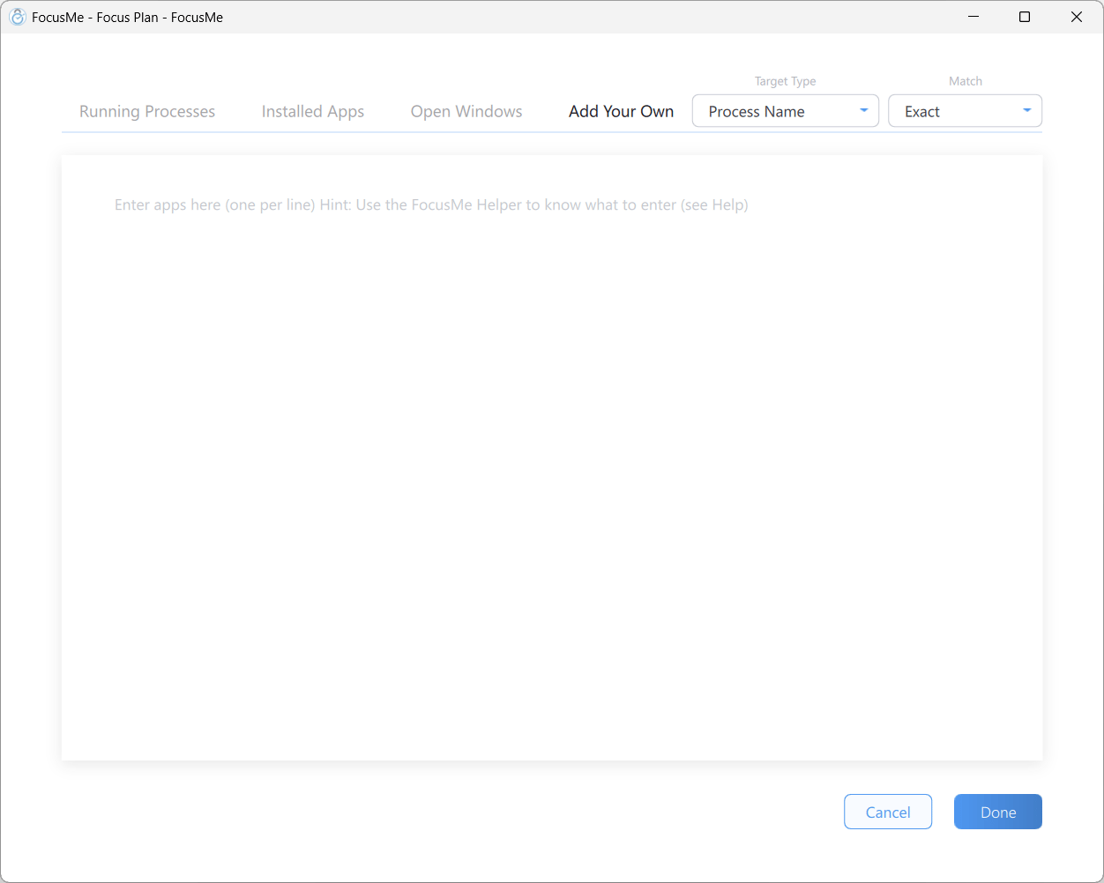
Task: Go to the Open Windows tab
Action: coord(466,111)
